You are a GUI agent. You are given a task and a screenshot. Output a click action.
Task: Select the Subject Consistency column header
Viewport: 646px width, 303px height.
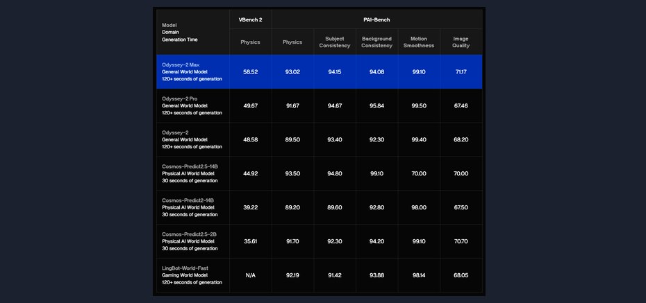pos(335,42)
